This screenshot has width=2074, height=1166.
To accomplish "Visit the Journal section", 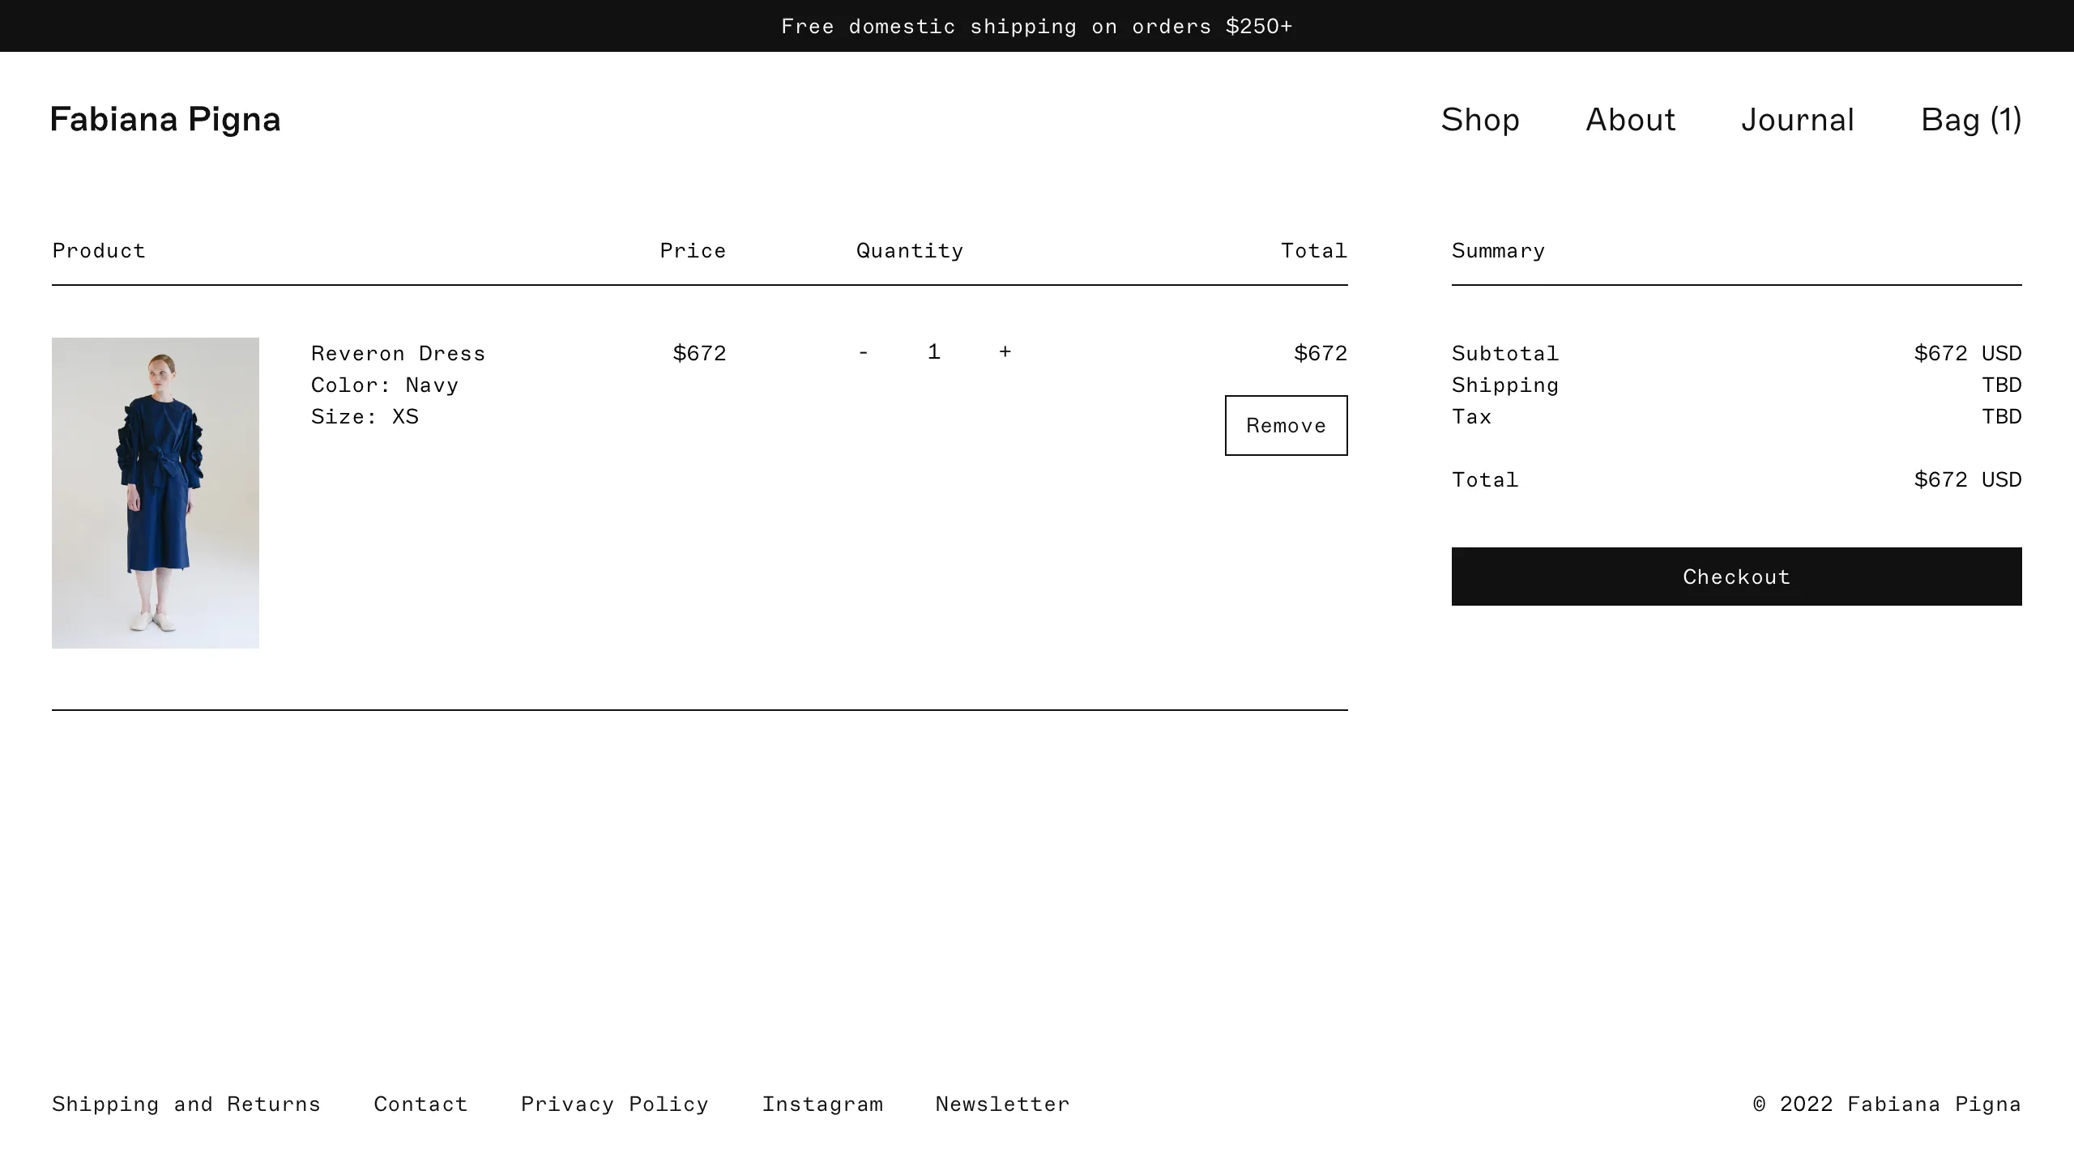I will pyautogui.click(x=1799, y=119).
